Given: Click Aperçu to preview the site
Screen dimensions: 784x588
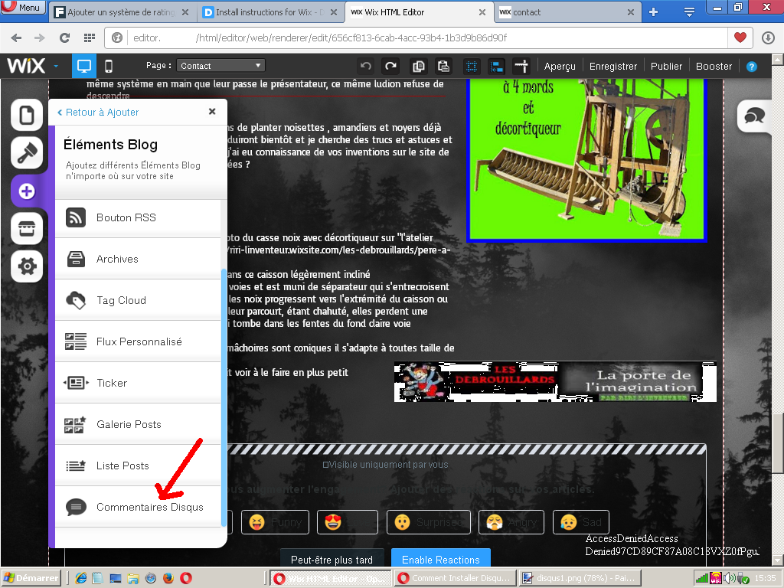Looking at the screenshot, I should coord(560,66).
